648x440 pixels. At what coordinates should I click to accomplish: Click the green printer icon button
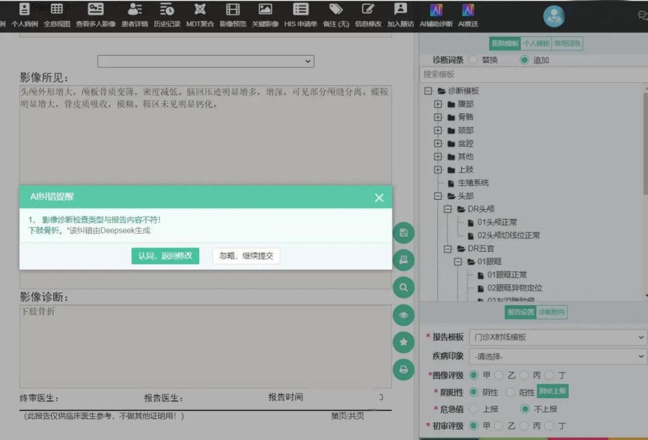tap(403, 369)
